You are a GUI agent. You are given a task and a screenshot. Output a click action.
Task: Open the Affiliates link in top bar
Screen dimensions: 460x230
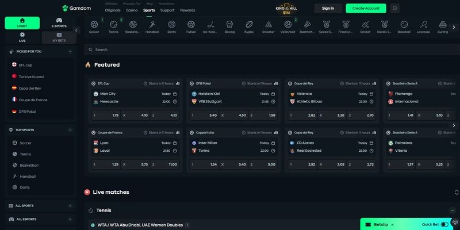[x=111, y=4]
